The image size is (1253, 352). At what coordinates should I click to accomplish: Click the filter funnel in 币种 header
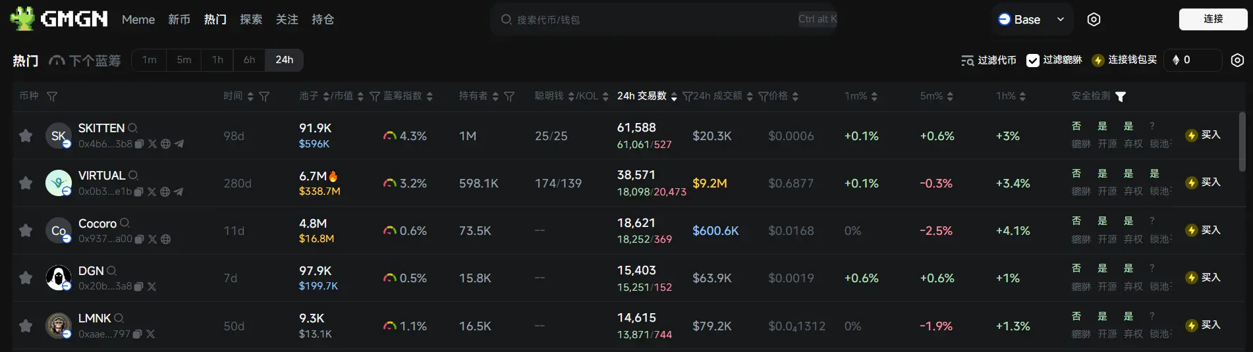point(52,96)
